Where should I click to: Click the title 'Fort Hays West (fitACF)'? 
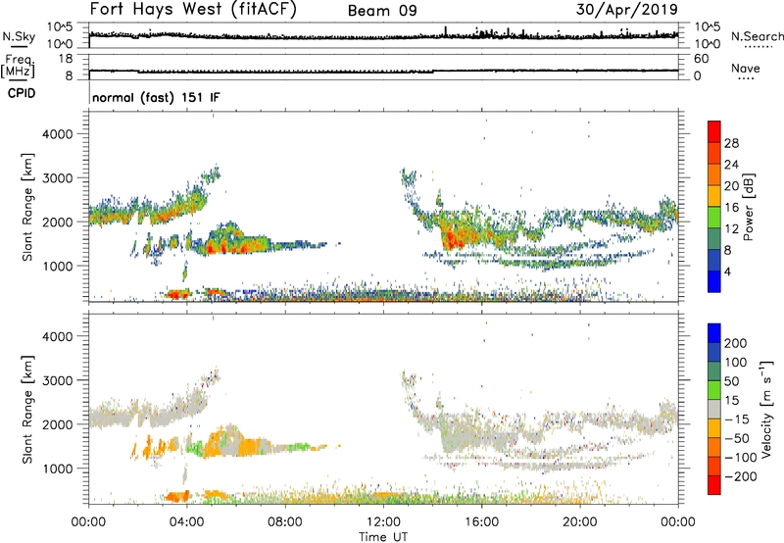click(x=193, y=10)
